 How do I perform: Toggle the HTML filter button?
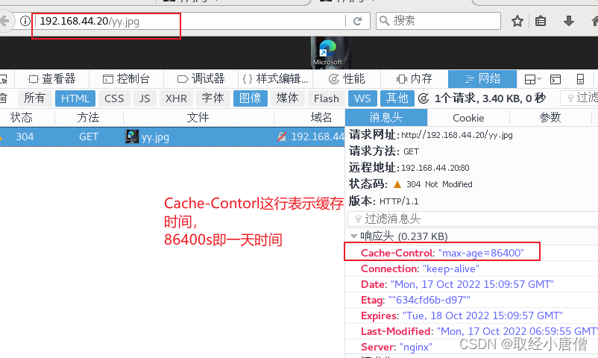tap(75, 98)
